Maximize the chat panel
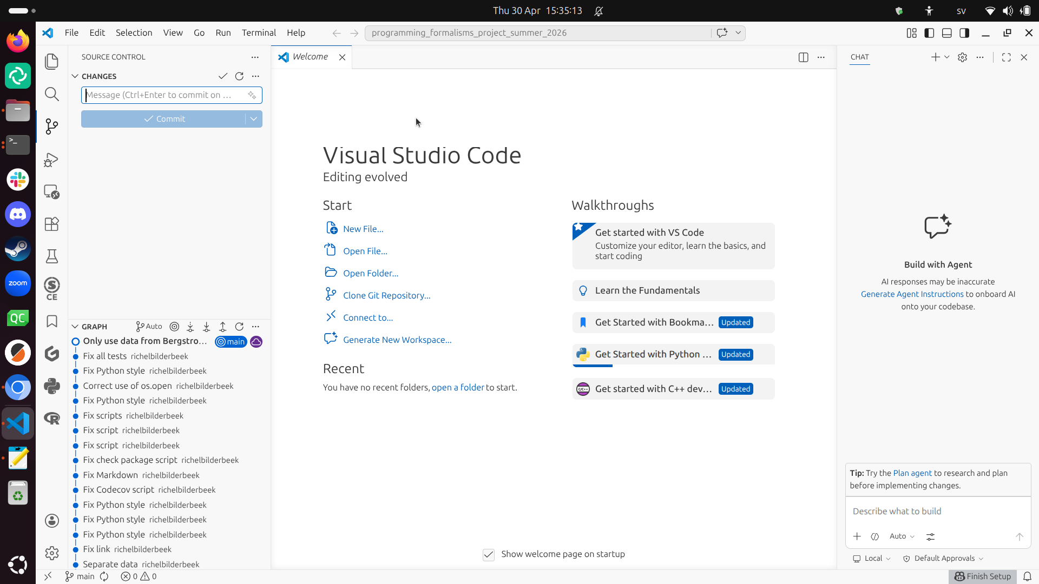1039x584 pixels. (1007, 57)
